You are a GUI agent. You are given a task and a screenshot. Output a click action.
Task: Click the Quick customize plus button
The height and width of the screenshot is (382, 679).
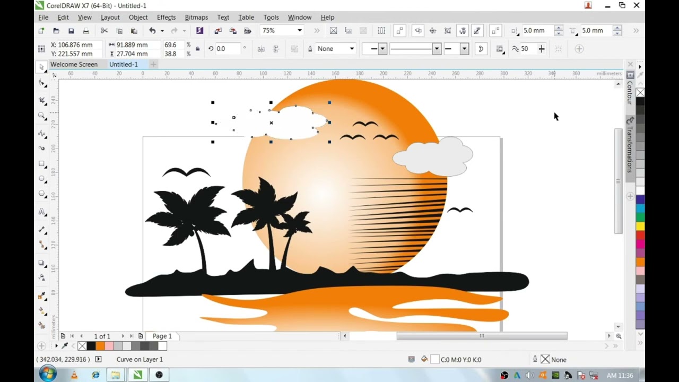[579, 49]
